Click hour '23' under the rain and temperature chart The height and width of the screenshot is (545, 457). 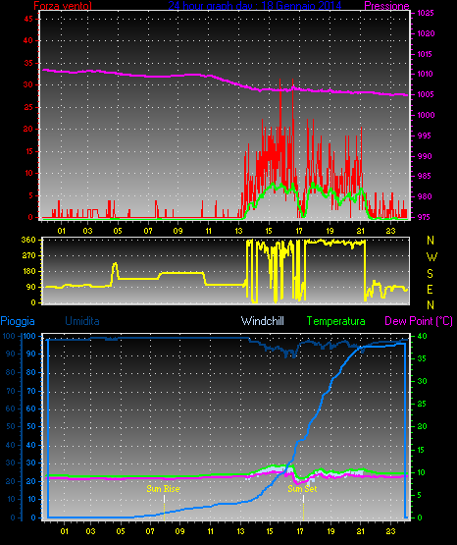click(x=390, y=531)
